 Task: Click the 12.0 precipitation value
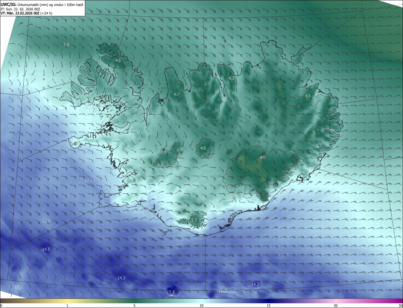(x=46, y=221)
